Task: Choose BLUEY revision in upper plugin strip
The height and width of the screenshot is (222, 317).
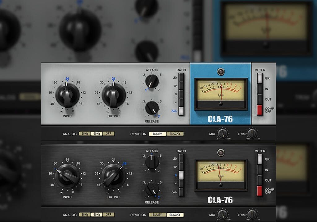Action: [x=158, y=134]
